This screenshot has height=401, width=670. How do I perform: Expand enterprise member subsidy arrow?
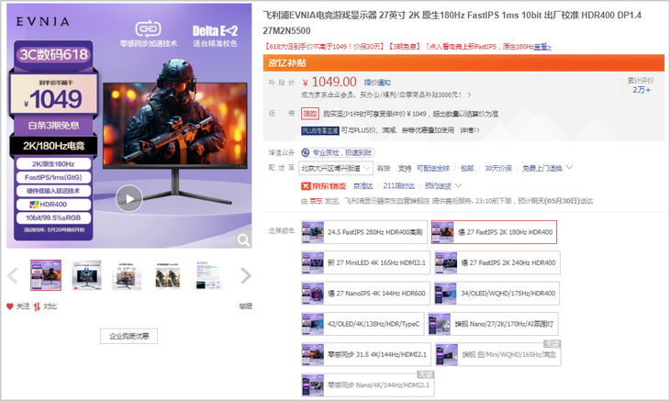(x=469, y=95)
